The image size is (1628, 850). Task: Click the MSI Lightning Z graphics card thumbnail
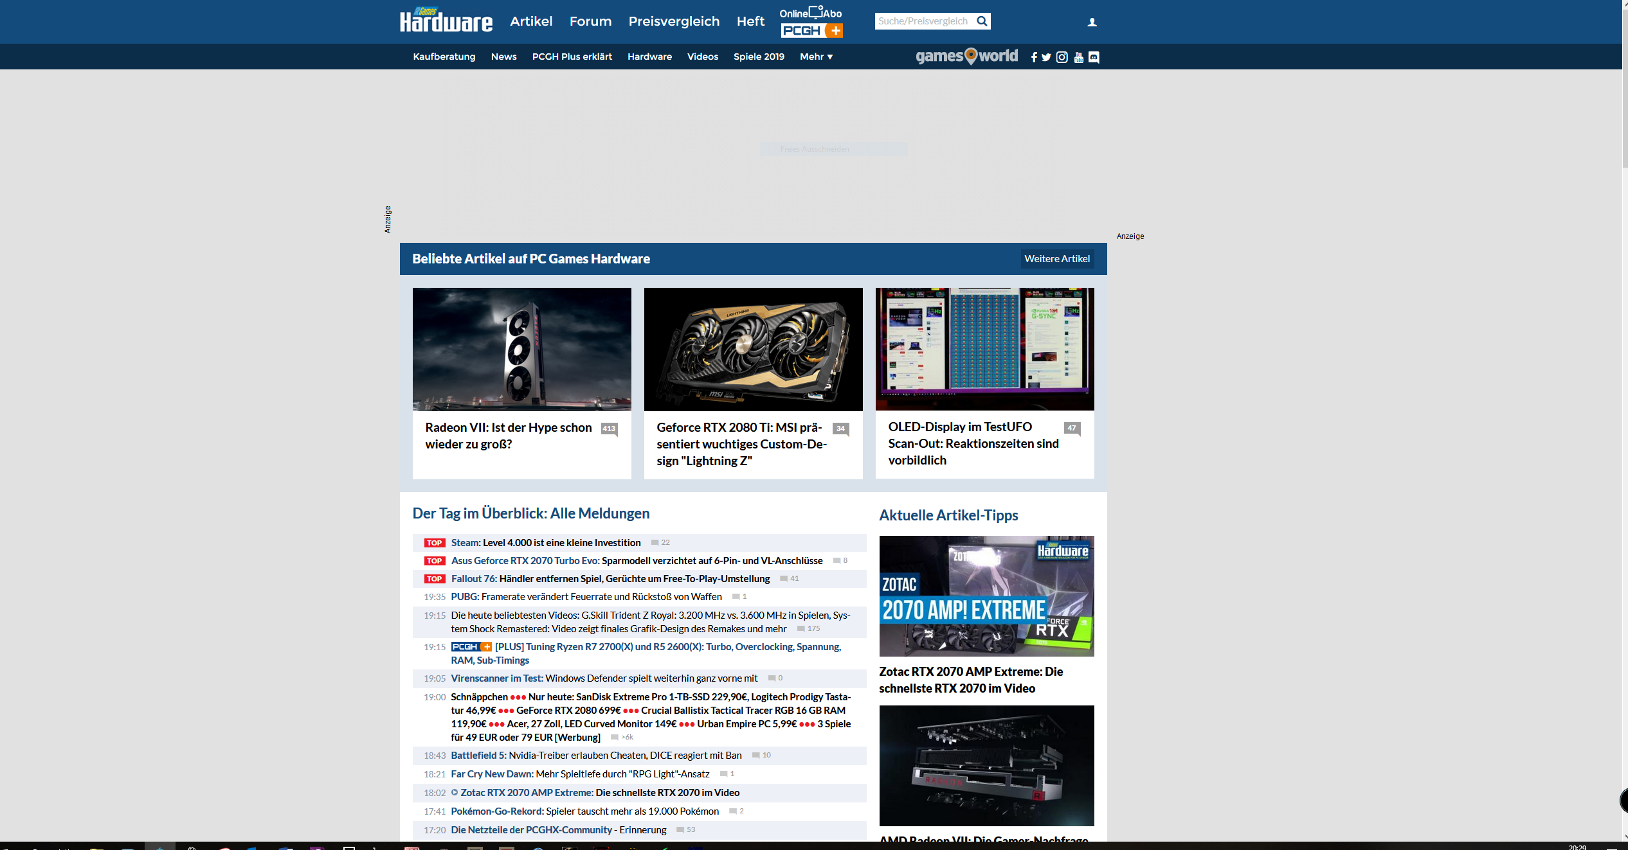point(753,350)
